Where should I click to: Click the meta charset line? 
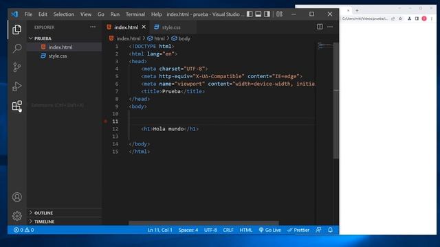click(x=175, y=69)
